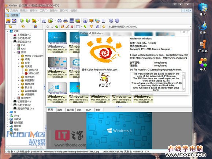
Task: Go back with the left arrow icon
Action: tap(48, 27)
